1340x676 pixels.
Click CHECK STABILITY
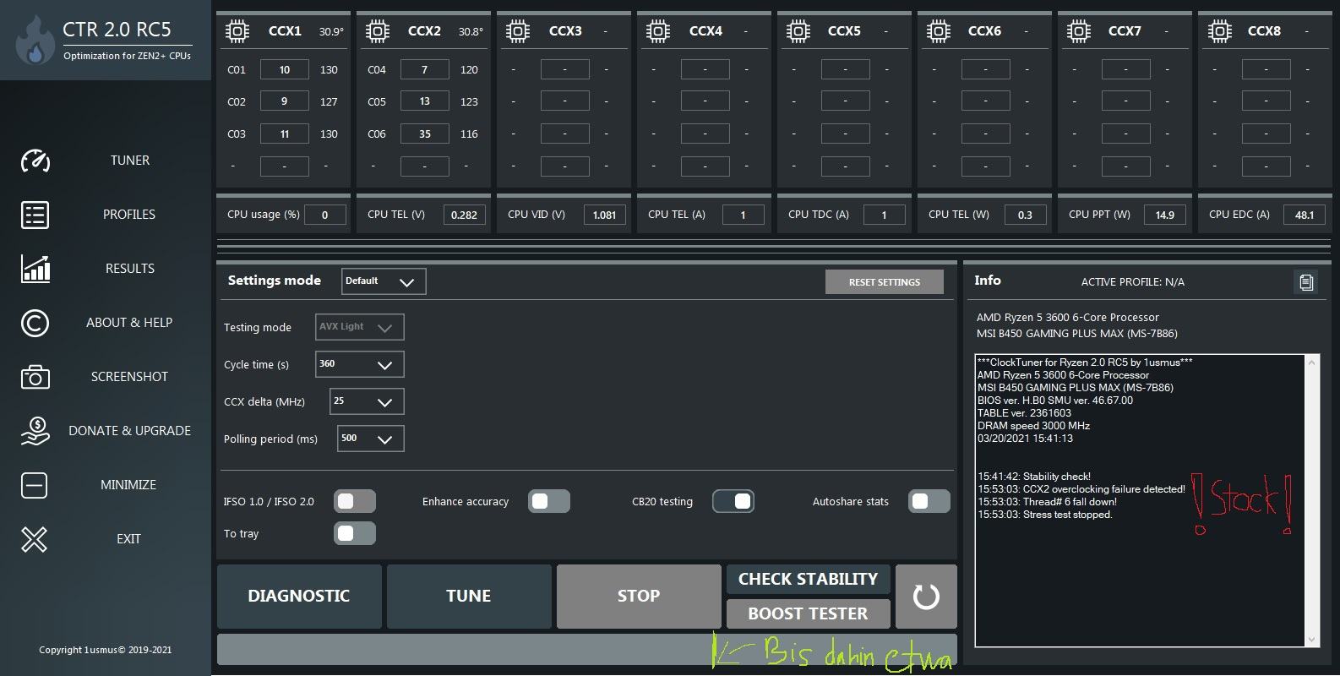tap(809, 580)
